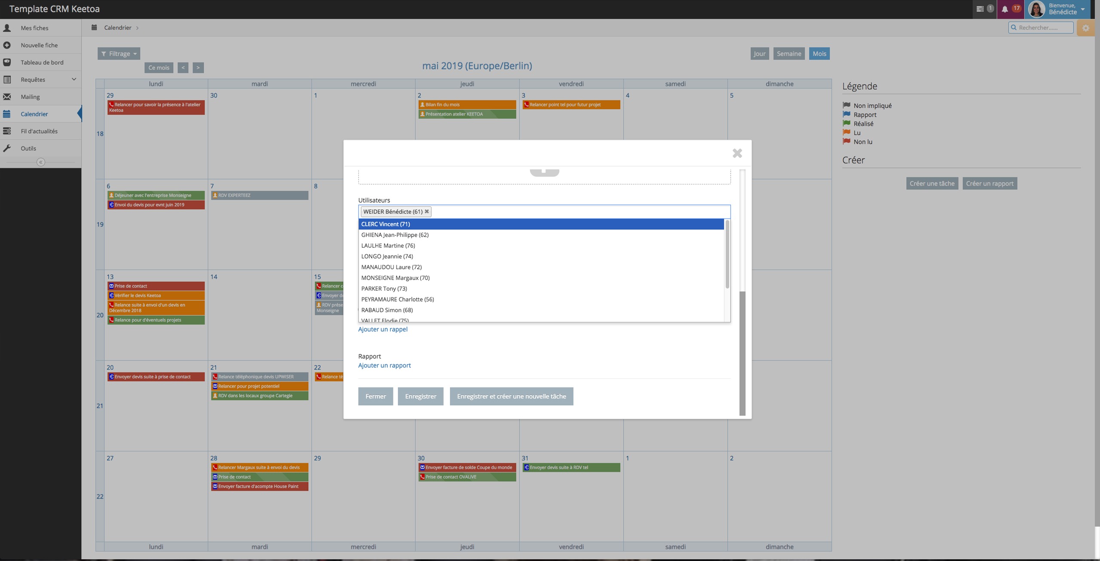Close the task dialog with the X
Screen dimensions: 1100x561
pyautogui.click(x=737, y=153)
